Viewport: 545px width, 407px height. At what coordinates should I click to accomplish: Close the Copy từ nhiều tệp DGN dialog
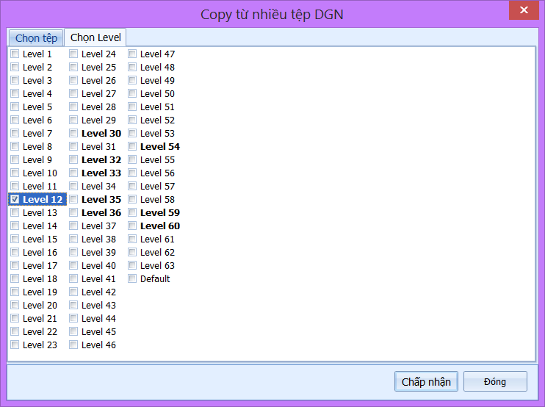click(x=524, y=11)
